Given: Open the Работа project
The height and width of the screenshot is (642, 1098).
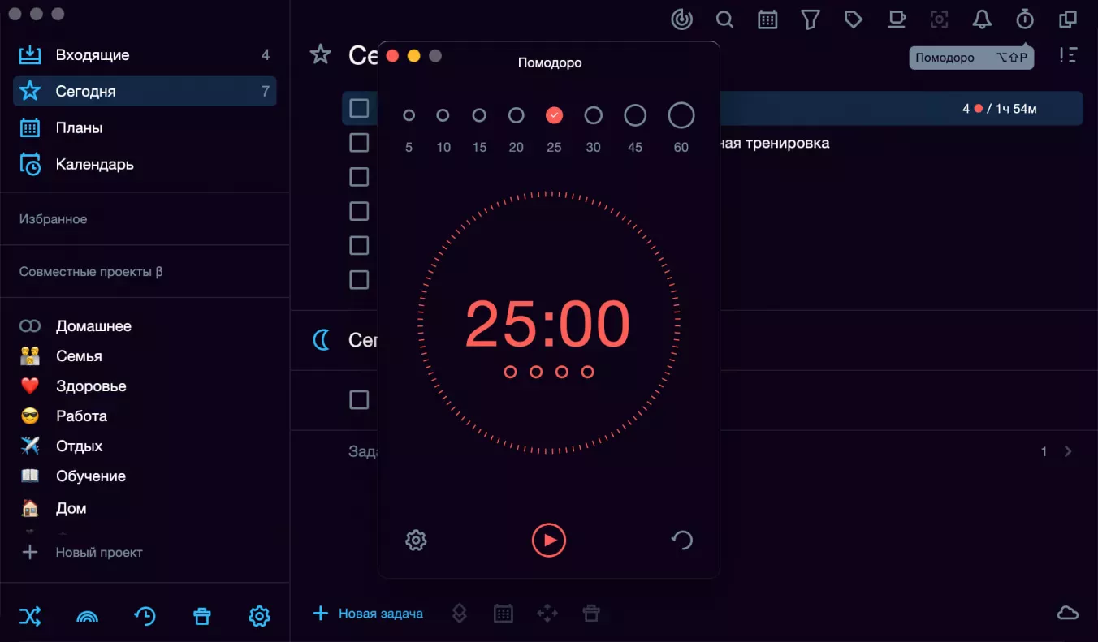Looking at the screenshot, I should [x=81, y=416].
